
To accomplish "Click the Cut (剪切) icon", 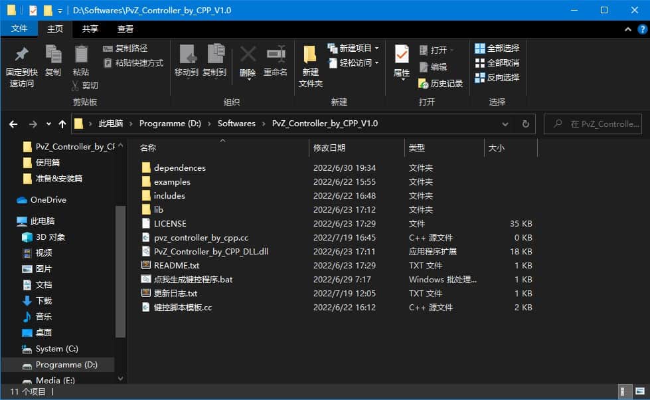I will tap(88, 86).
